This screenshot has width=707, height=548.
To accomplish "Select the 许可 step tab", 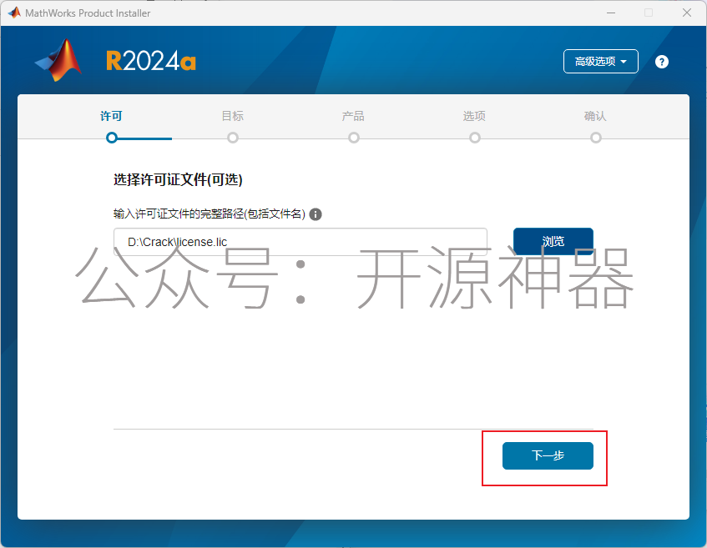I will pos(111,116).
